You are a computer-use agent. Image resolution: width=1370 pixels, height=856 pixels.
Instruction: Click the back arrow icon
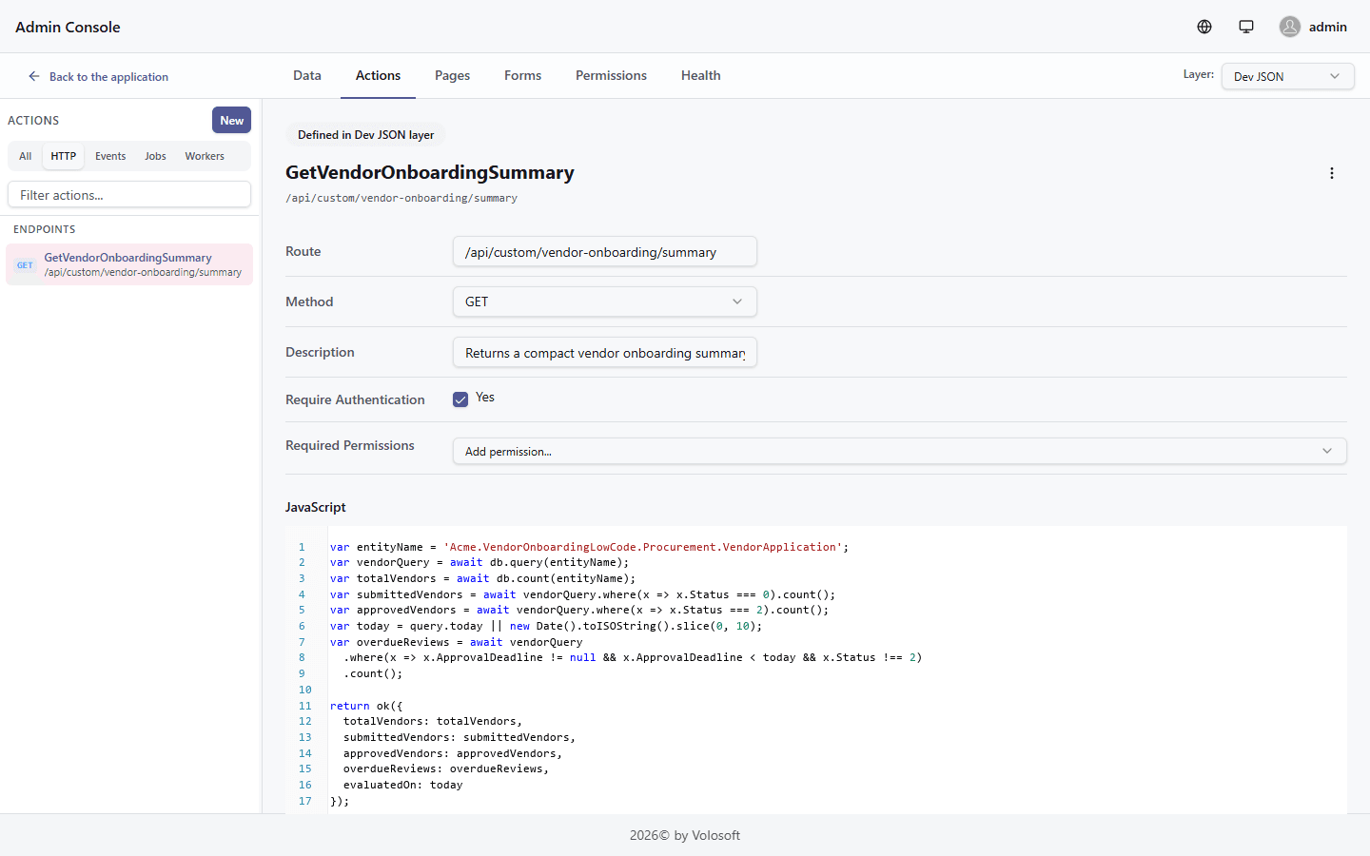(x=34, y=76)
